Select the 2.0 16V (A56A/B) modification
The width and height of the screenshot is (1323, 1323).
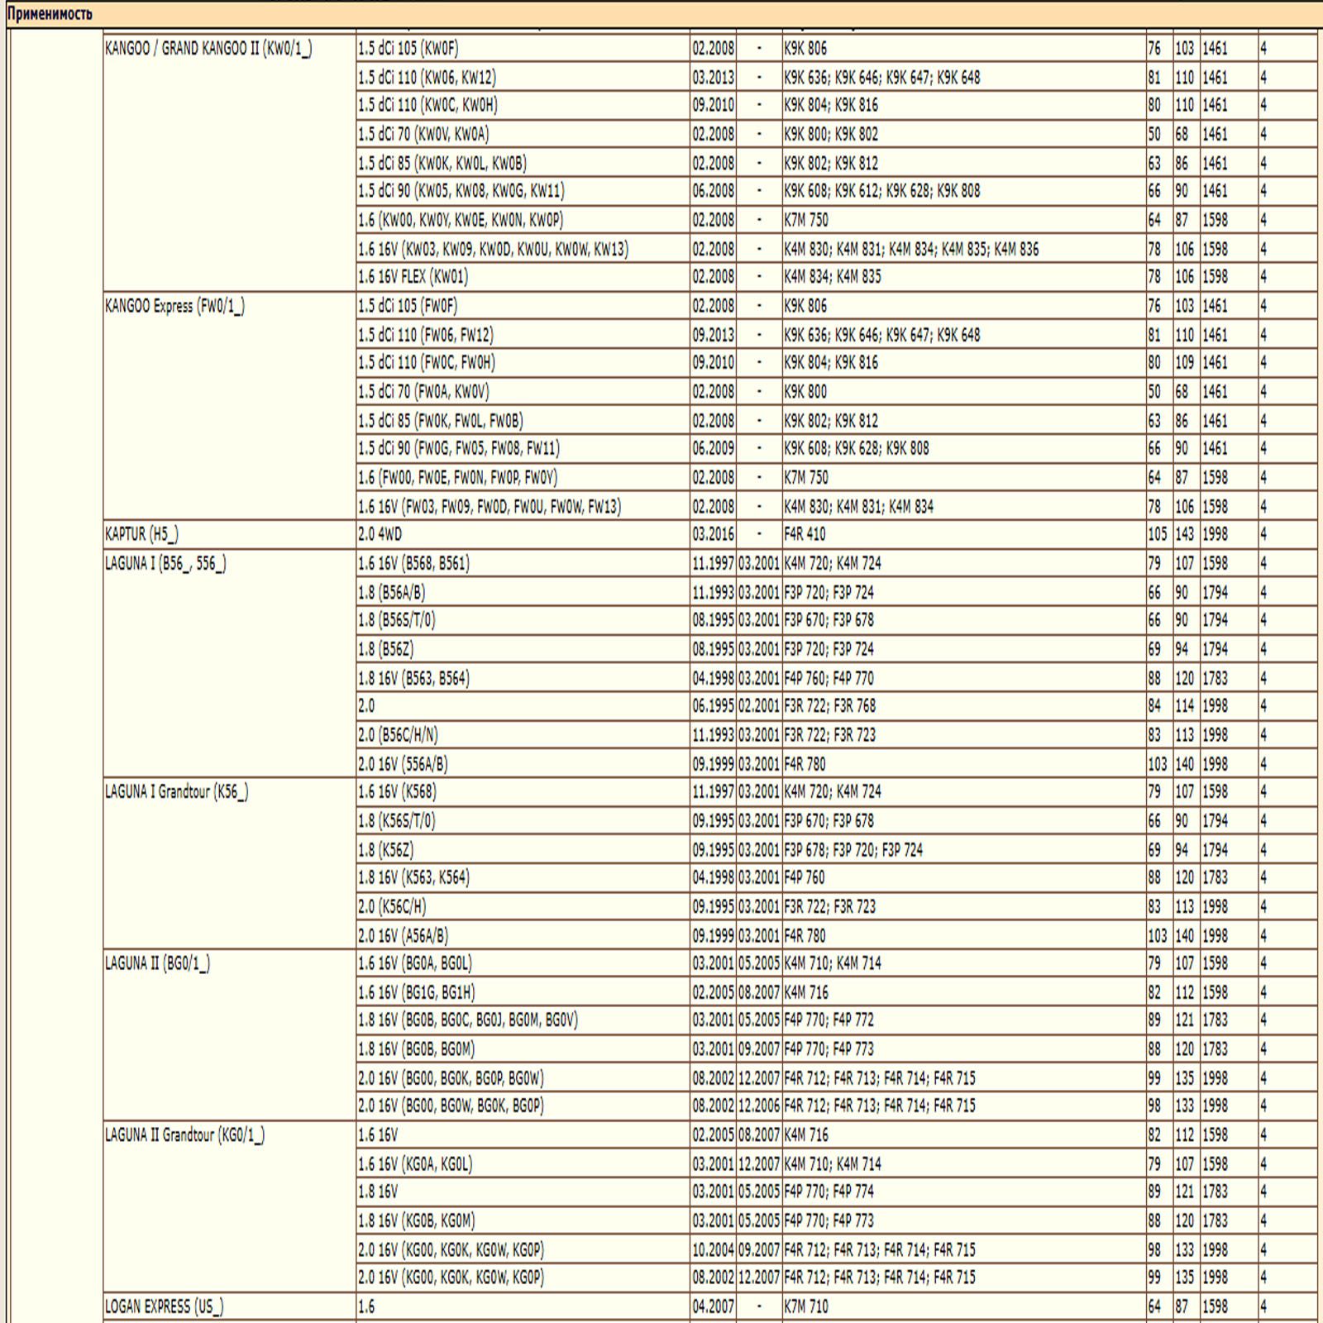click(x=403, y=936)
